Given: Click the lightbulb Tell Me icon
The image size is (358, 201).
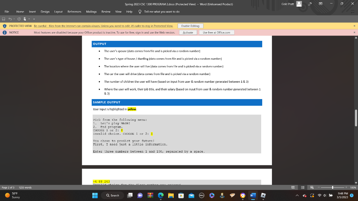Looking at the screenshot, I should (140, 12).
